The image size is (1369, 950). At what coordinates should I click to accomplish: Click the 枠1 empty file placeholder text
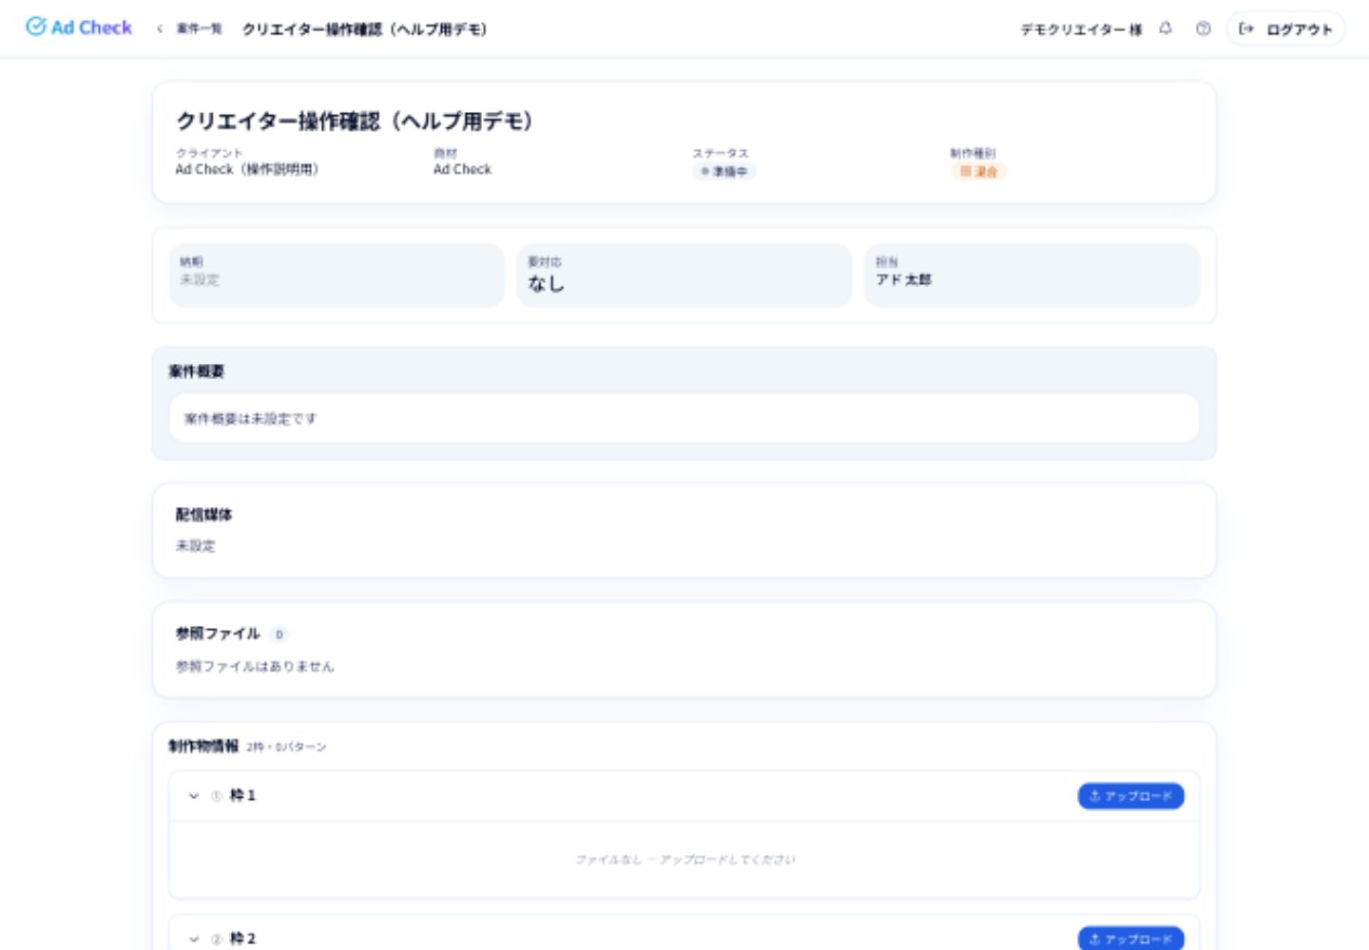click(x=684, y=860)
